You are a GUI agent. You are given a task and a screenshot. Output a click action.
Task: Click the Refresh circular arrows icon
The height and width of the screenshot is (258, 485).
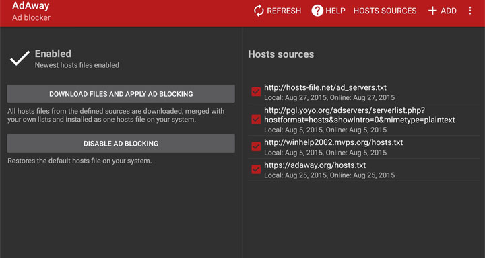pyautogui.click(x=259, y=11)
